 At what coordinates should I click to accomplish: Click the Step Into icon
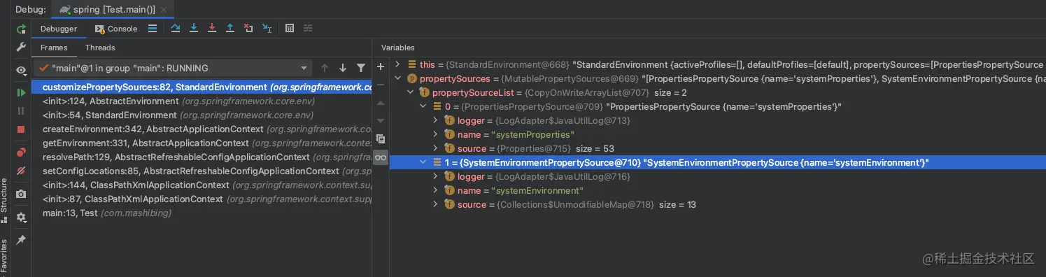tap(194, 29)
